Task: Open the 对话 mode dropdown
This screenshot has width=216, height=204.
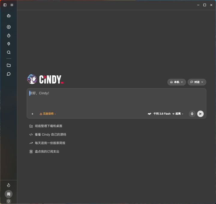Action: (x=197, y=82)
